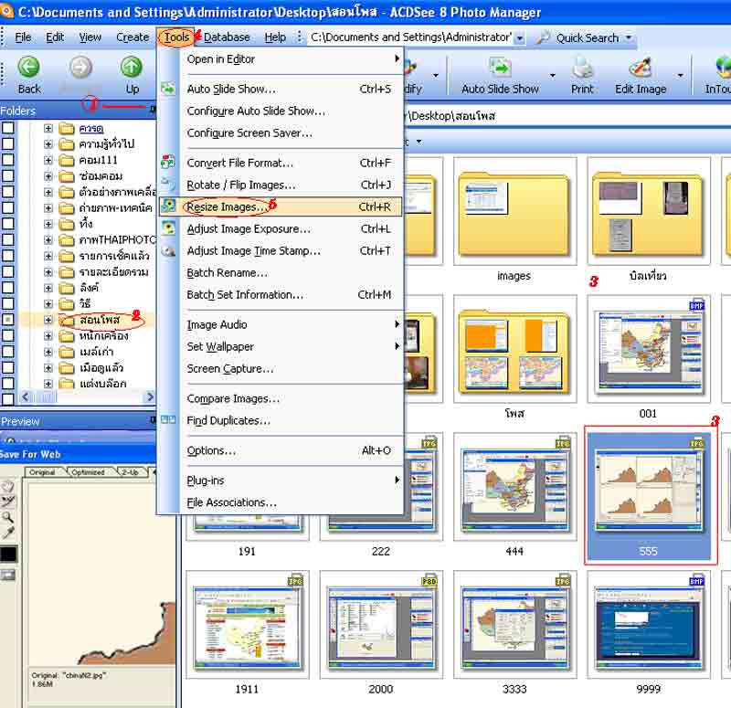The width and height of the screenshot is (731, 708).
Task: Toggle the checkbox for the สอนโพส folder
Action: [x=8, y=319]
